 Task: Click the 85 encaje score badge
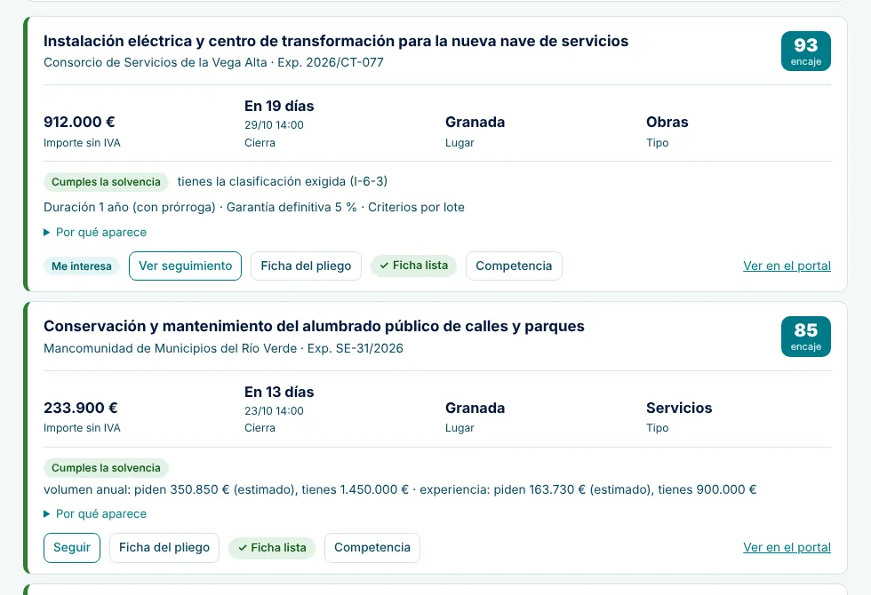[x=805, y=337]
